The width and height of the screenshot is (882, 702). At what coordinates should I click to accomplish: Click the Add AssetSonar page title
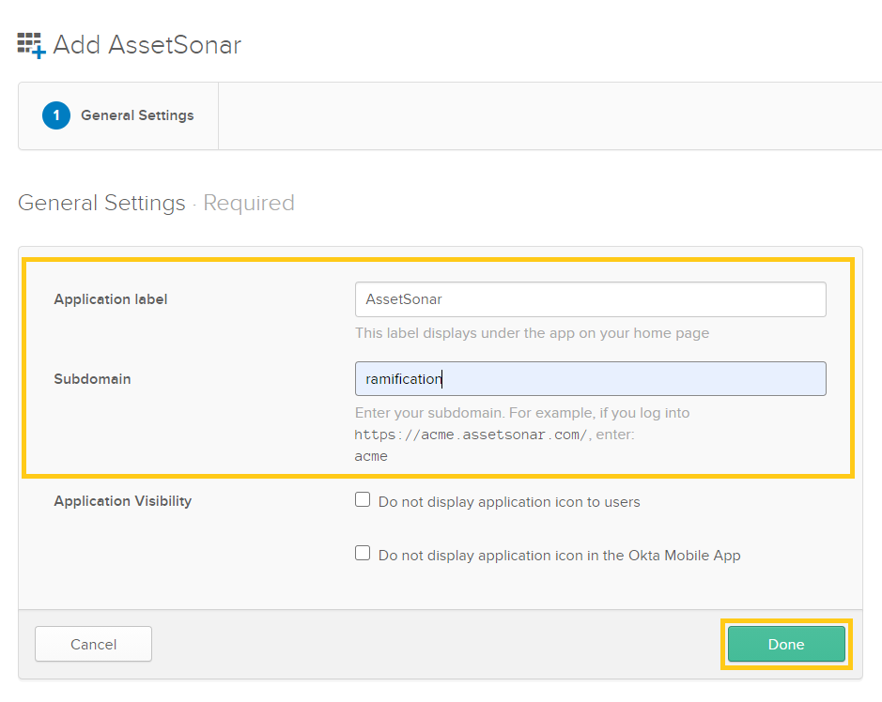[x=147, y=45]
